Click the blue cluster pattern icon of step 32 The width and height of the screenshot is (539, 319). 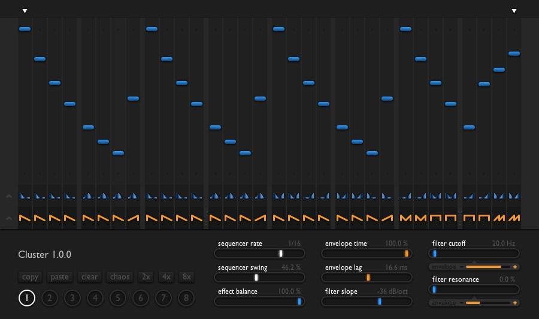point(514,196)
